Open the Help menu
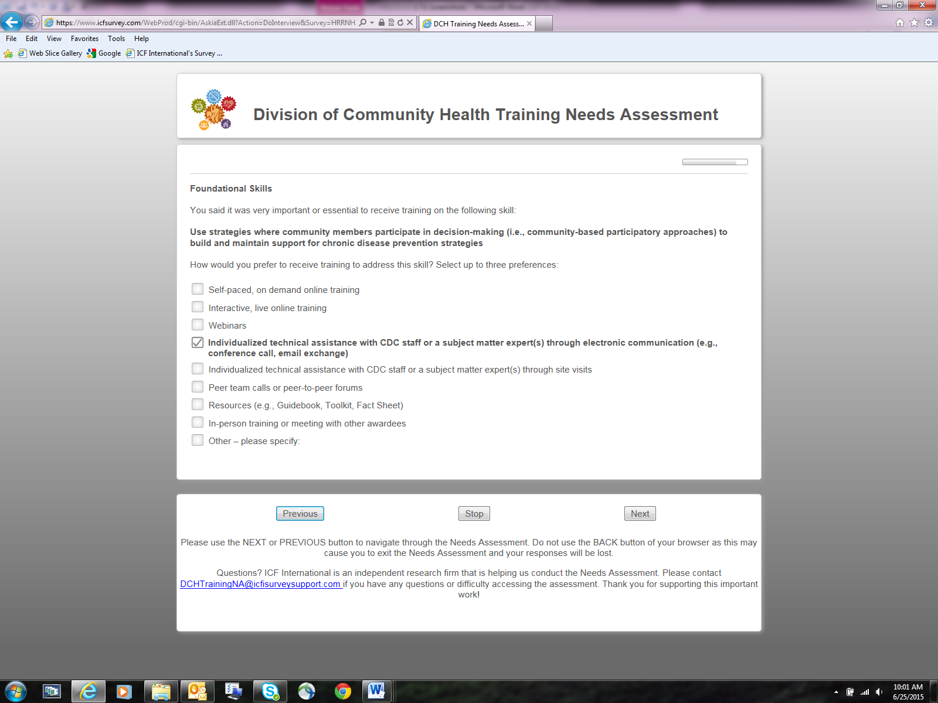Image resolution: width=938 pixels, height=703 pixels. tap(141, 39)
